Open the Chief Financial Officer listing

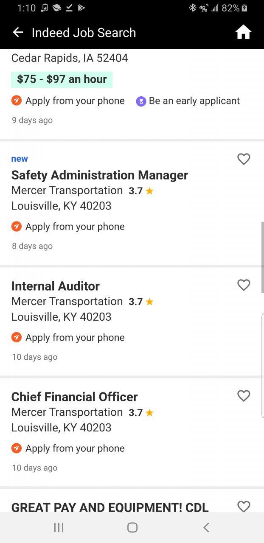pos(75,397)
